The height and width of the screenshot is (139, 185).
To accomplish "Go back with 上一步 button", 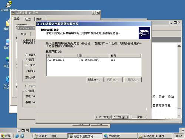I will point(103,117).
